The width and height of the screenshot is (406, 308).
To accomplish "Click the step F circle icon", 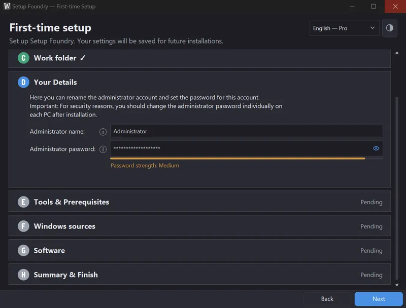I will [x=23, y=226].
